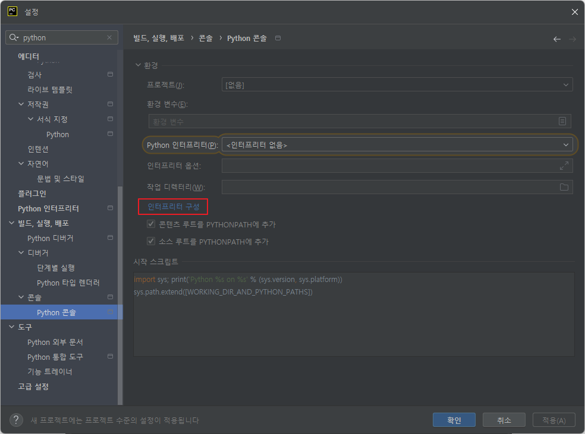Toggle 소스 루트를 PYTHONPATH에 추가 checkbox

[151, 241]
